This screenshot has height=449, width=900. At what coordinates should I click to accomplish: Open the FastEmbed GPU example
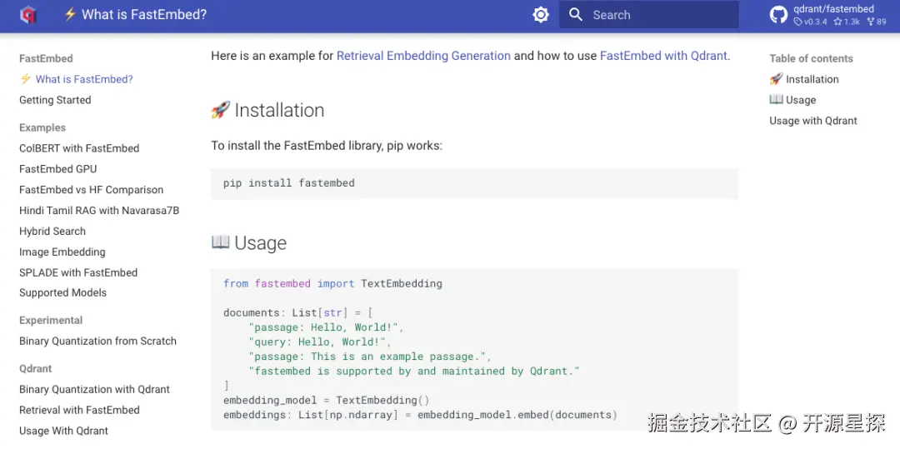click(58, 168)
